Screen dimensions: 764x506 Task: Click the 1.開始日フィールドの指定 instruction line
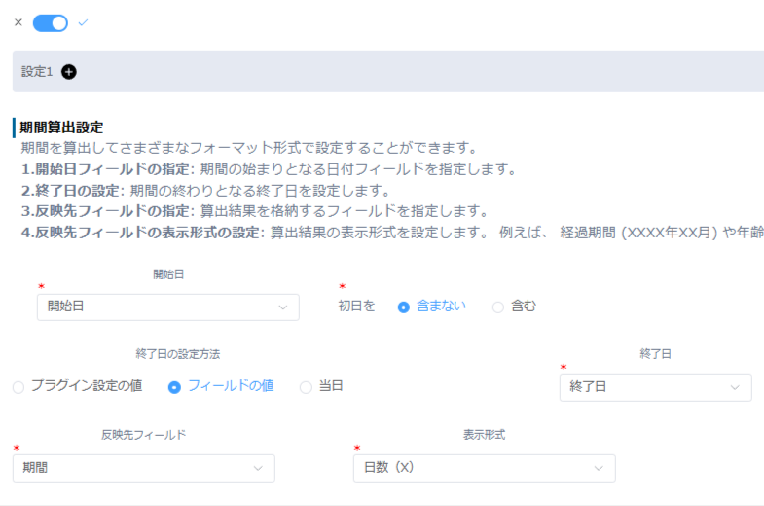[269, 169]
